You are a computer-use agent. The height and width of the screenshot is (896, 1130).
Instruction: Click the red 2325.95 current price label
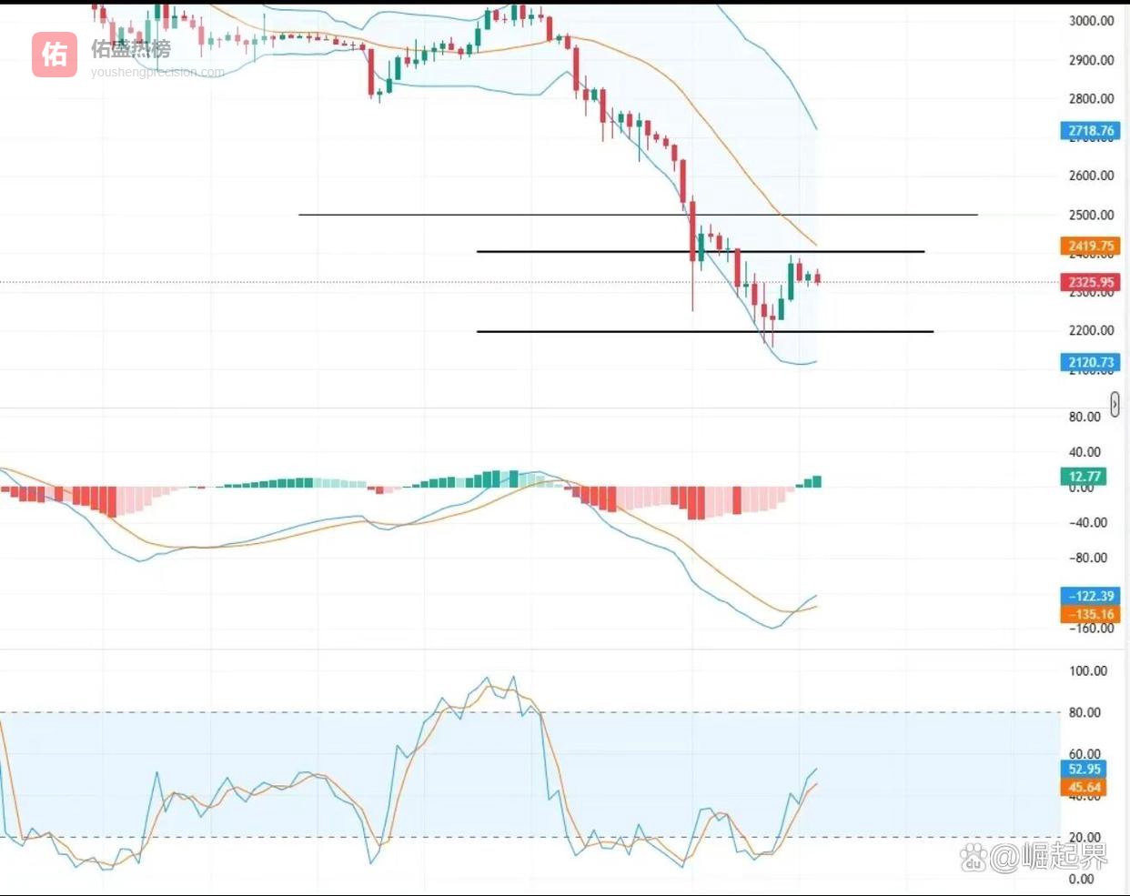1091,283
